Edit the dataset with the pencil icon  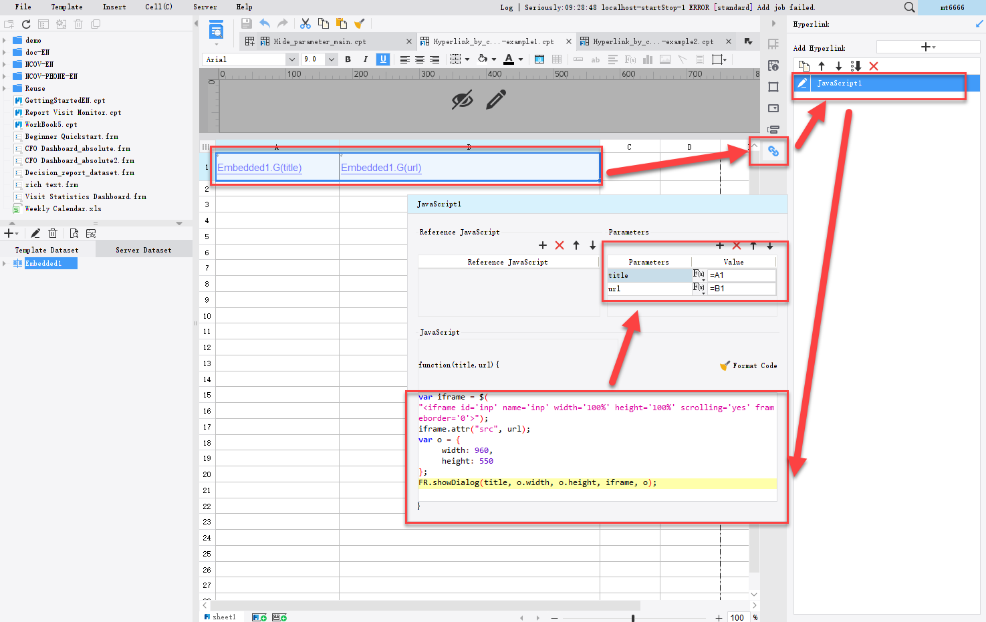point(35,233)
